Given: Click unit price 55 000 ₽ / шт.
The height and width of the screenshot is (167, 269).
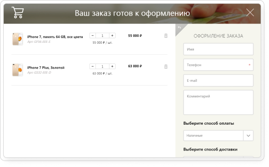Looking at the screenshot, I should [102, 43].
